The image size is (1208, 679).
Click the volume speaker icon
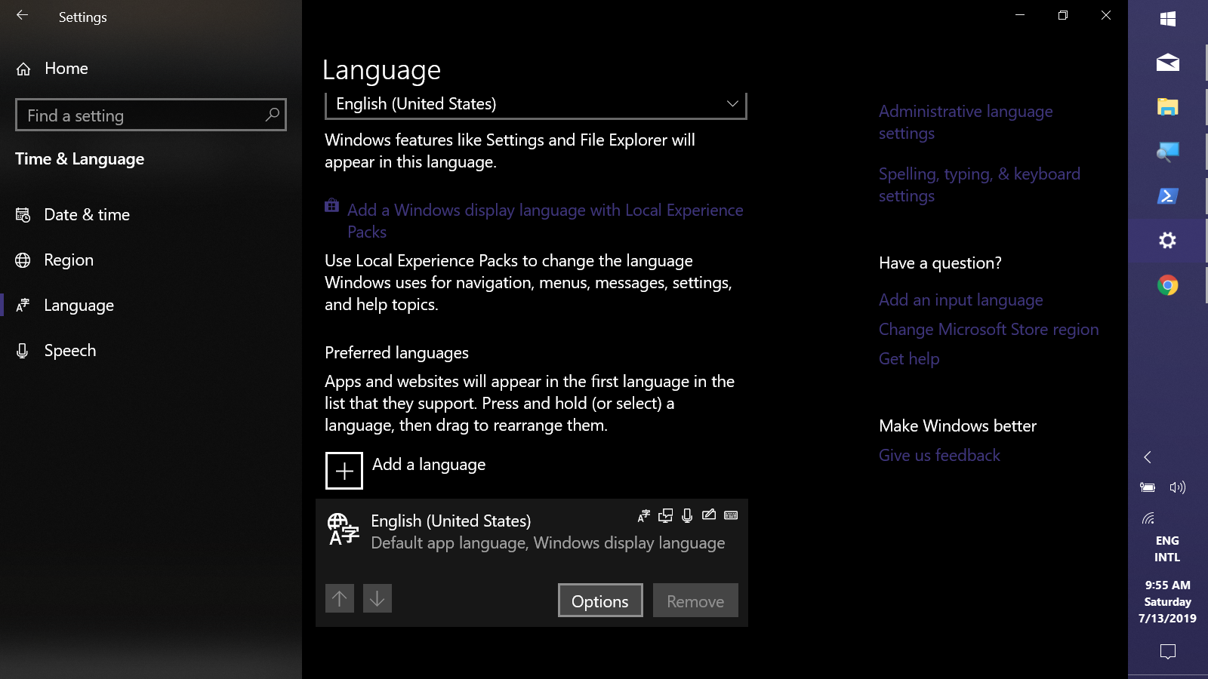point(1178,487)
